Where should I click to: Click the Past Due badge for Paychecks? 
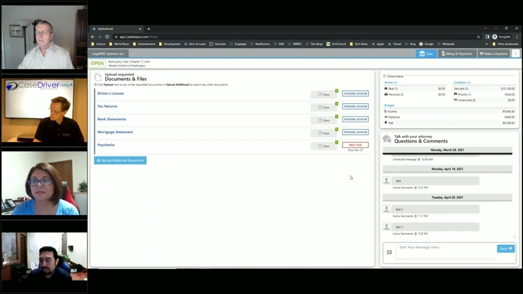coord(355,145)
